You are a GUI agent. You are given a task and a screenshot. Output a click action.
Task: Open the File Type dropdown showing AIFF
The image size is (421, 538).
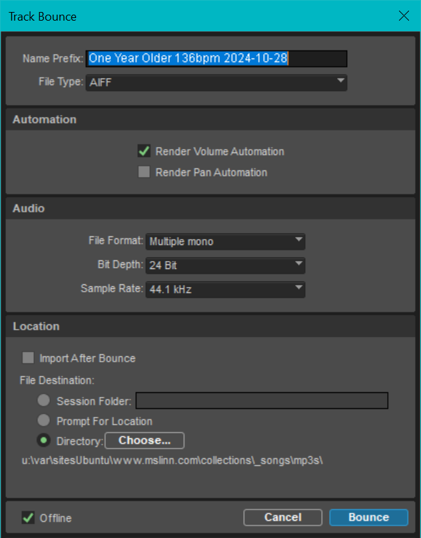(216, 82)
